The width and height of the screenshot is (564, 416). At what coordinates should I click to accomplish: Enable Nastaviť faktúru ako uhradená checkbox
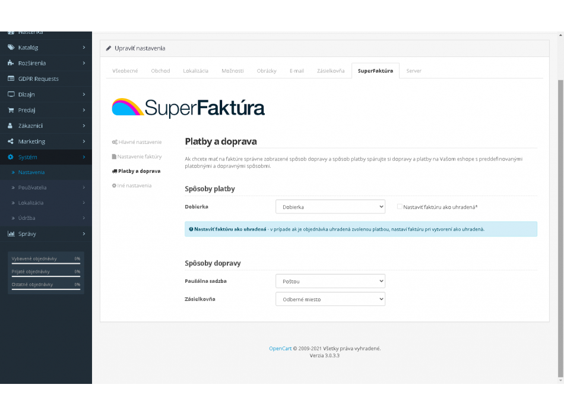[400, 207]
